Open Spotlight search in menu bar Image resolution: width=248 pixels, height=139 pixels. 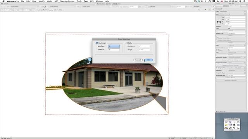click(x=245, y=1)
